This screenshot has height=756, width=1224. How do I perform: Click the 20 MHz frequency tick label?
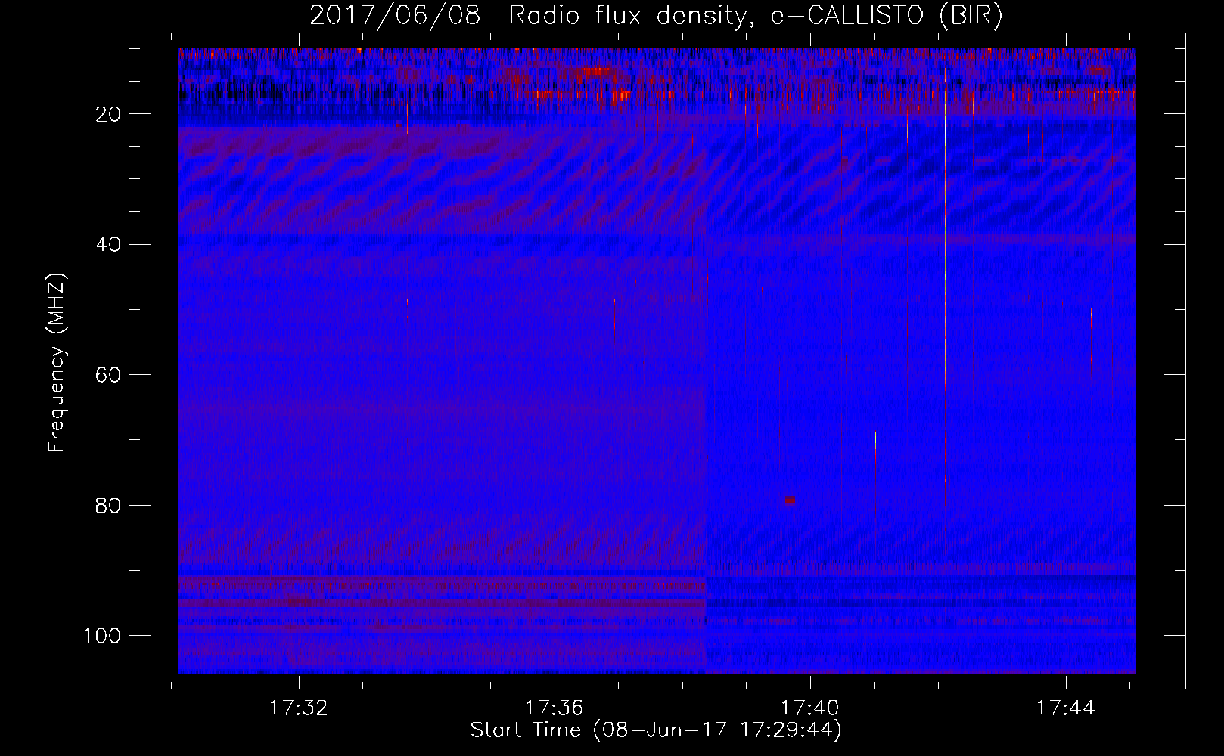108,114
